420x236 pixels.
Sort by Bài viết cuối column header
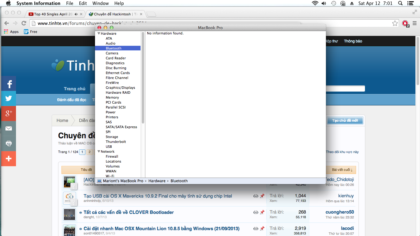(342, 170)
